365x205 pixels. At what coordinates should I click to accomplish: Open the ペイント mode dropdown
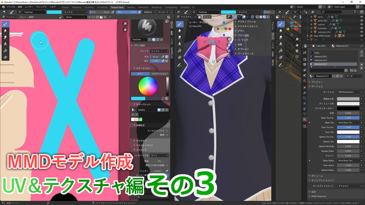10,17
